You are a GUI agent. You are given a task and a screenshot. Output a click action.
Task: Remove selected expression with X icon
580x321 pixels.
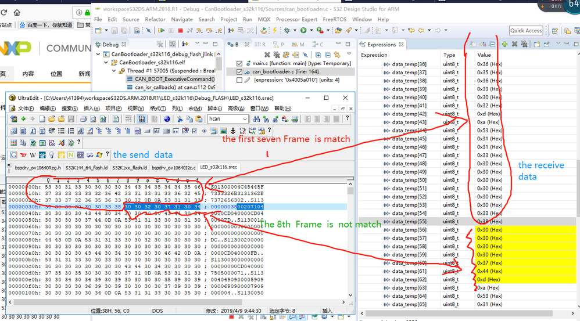coord(514,44)
